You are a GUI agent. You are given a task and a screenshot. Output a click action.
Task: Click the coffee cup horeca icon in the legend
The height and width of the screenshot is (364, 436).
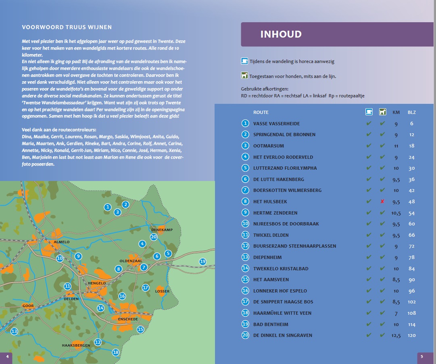(x=244, y=61)
